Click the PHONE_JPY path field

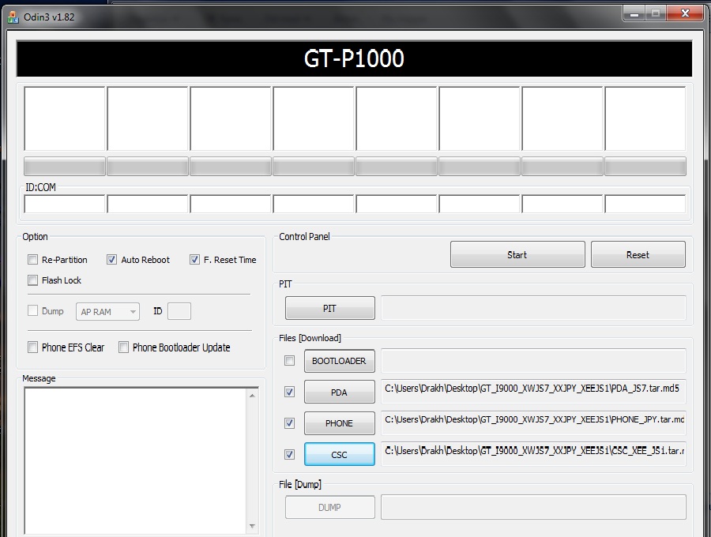coord(533,422)
